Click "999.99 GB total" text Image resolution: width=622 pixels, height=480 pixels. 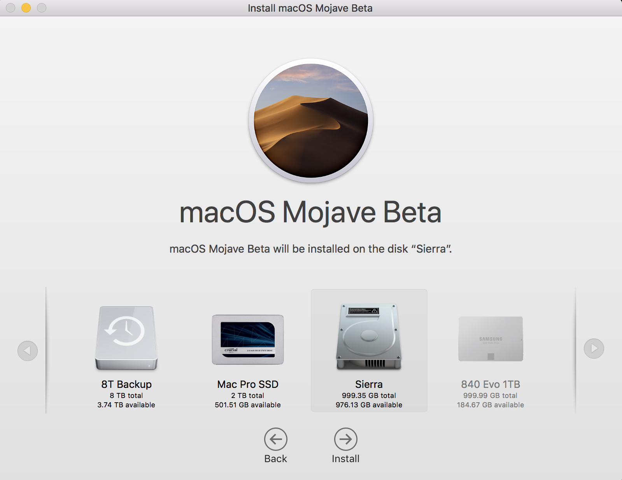491,396
